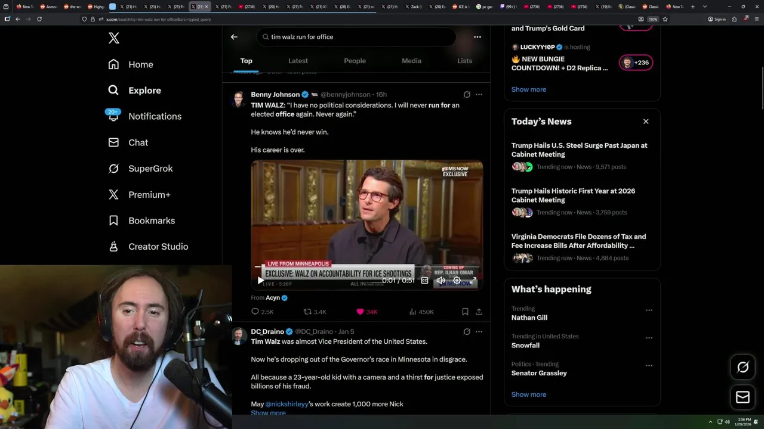Open Notifications with the 20+ badge
Screen dimensions: 764x429
pos(144,116)
